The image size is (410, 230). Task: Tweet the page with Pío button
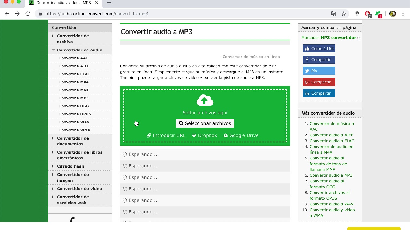pyautogui.click(x=319, y=71)
